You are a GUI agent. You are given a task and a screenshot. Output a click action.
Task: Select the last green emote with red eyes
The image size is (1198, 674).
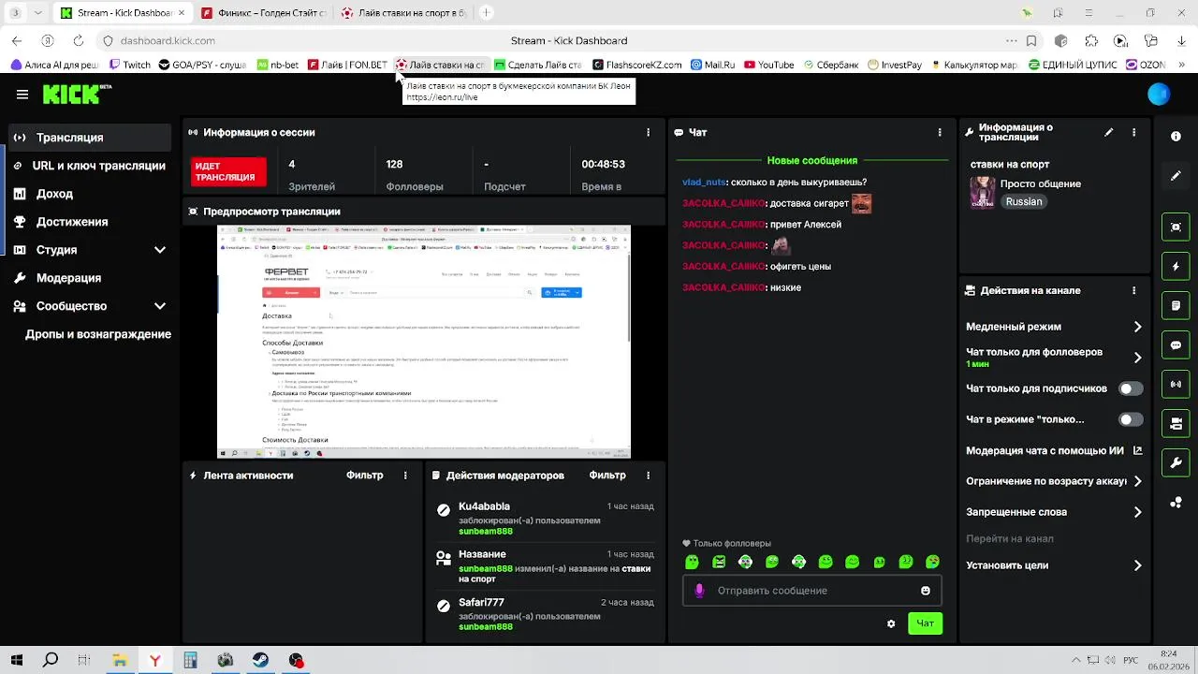932,563
